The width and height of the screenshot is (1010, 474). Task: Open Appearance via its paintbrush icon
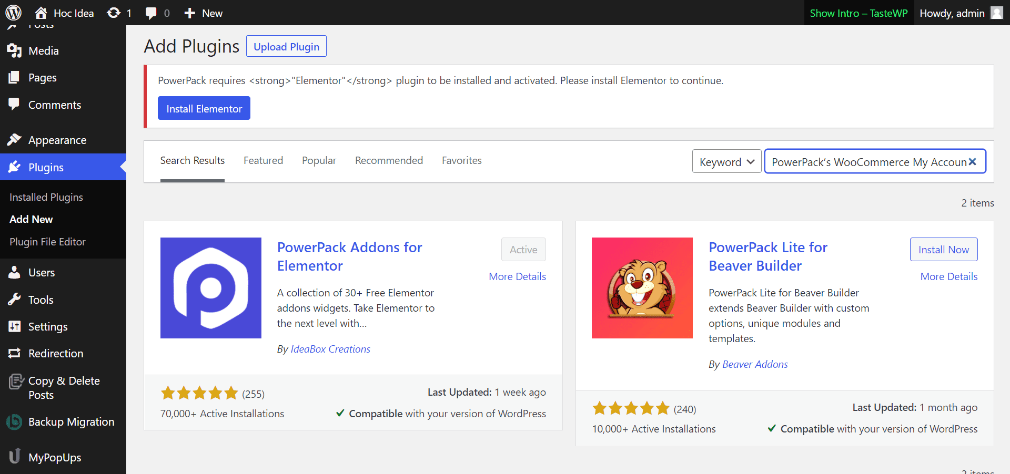click(x=14, y=140)
